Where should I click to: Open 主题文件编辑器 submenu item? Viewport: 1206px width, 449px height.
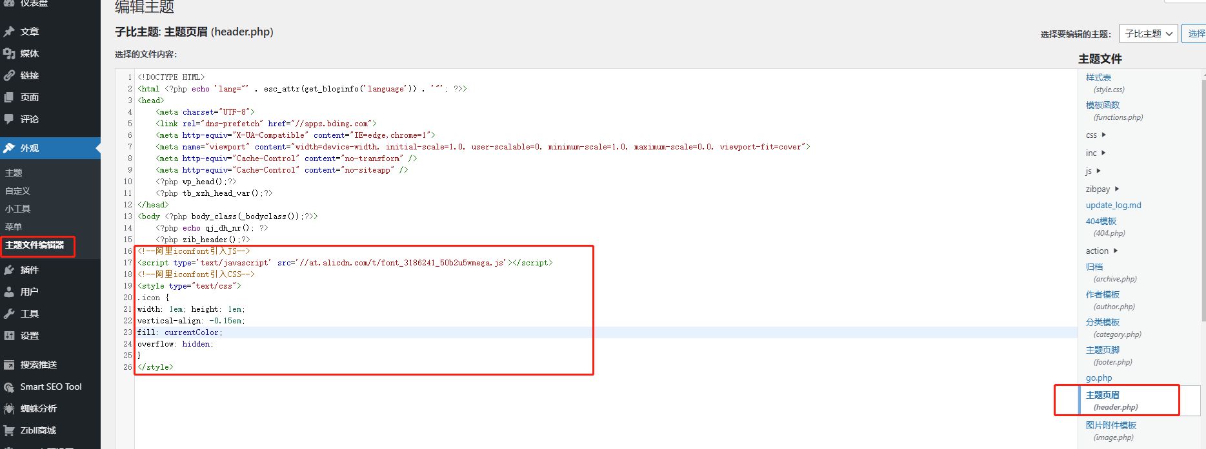point(35,245)
